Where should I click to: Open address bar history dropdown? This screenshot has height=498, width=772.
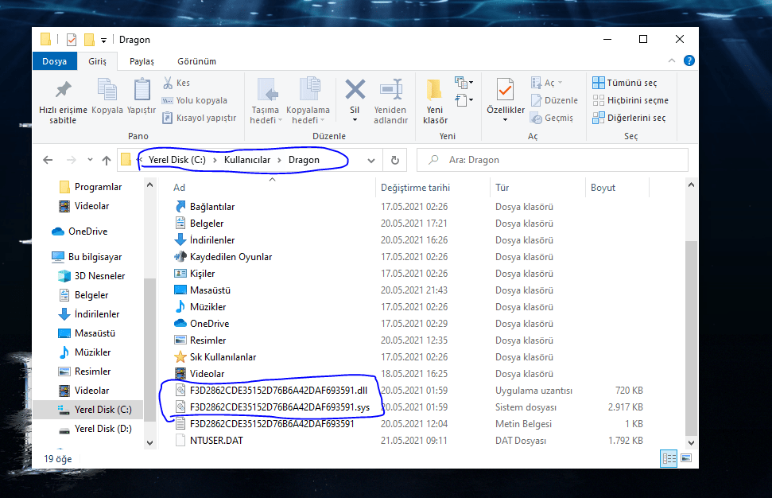pos(371,161)
